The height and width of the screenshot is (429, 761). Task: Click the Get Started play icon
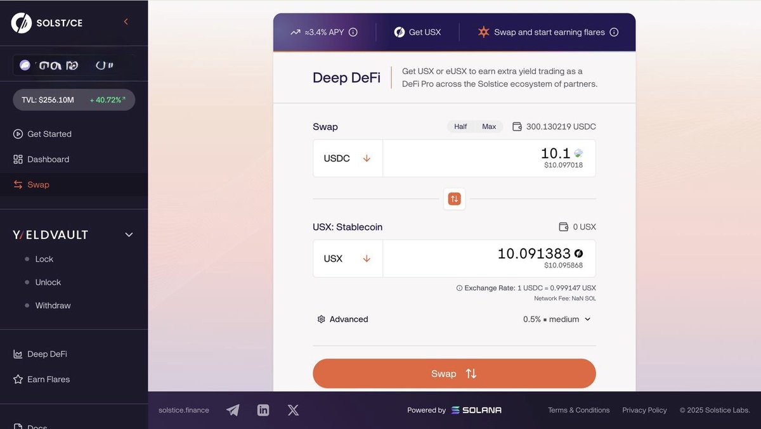click(18, 134)
